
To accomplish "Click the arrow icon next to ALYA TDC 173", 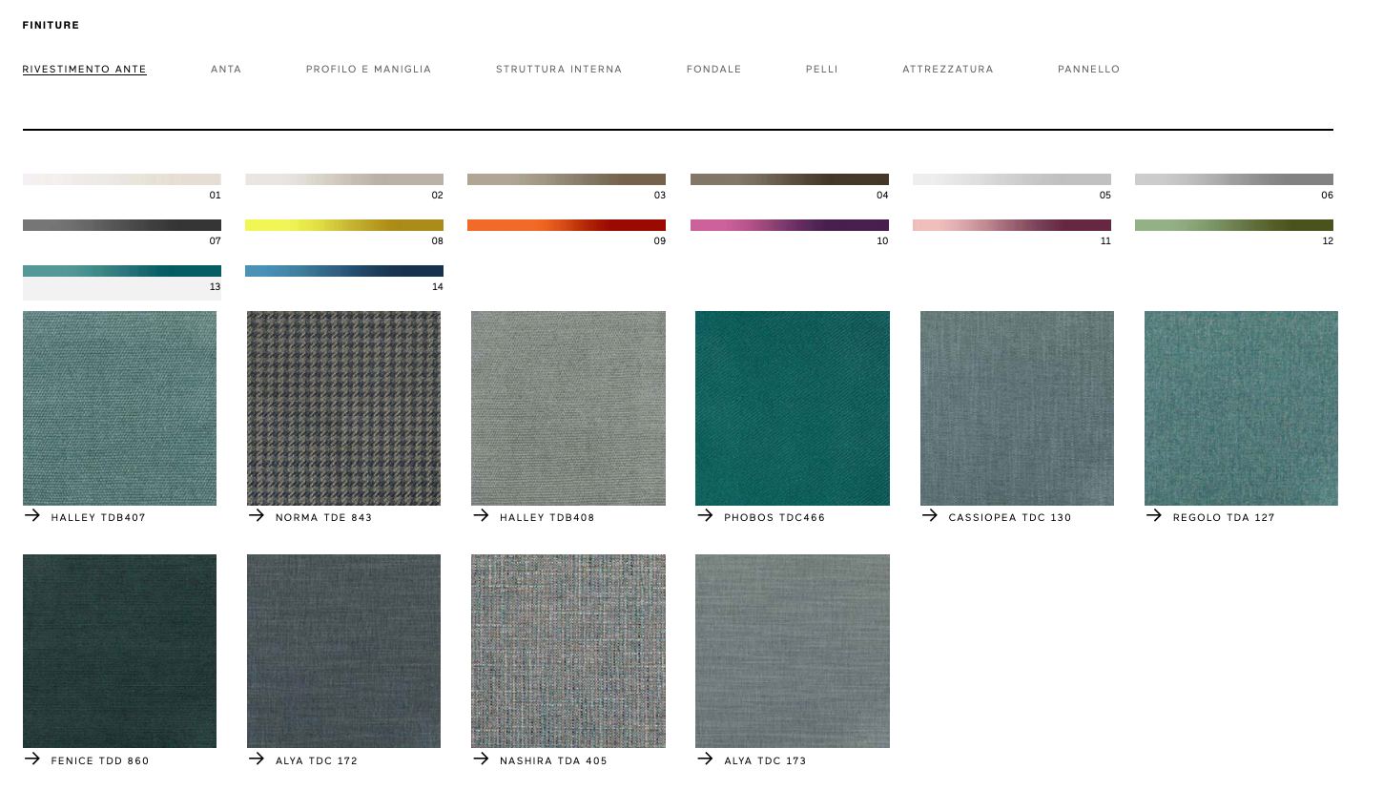I will (705, 759).
